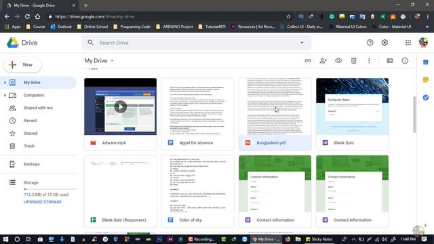Open the Drive settings gear
The image size is (434, 244).
(x=384, y=43)
